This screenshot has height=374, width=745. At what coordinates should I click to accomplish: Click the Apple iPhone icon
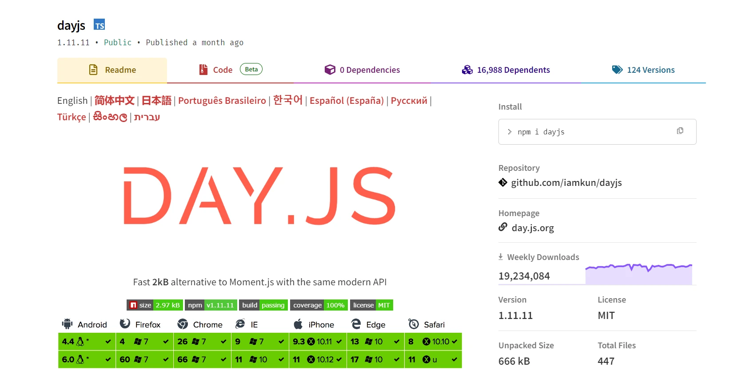click(x=298, y=324)
